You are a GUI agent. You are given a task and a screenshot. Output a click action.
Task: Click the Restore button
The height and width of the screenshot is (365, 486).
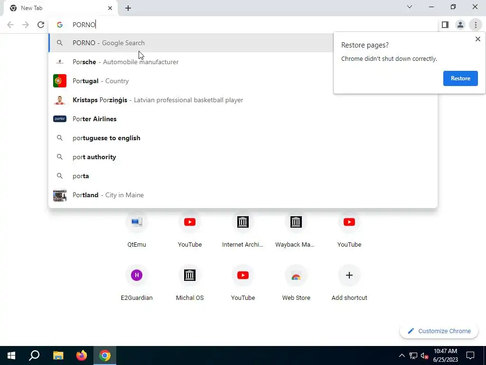click(x=460, y=78)
